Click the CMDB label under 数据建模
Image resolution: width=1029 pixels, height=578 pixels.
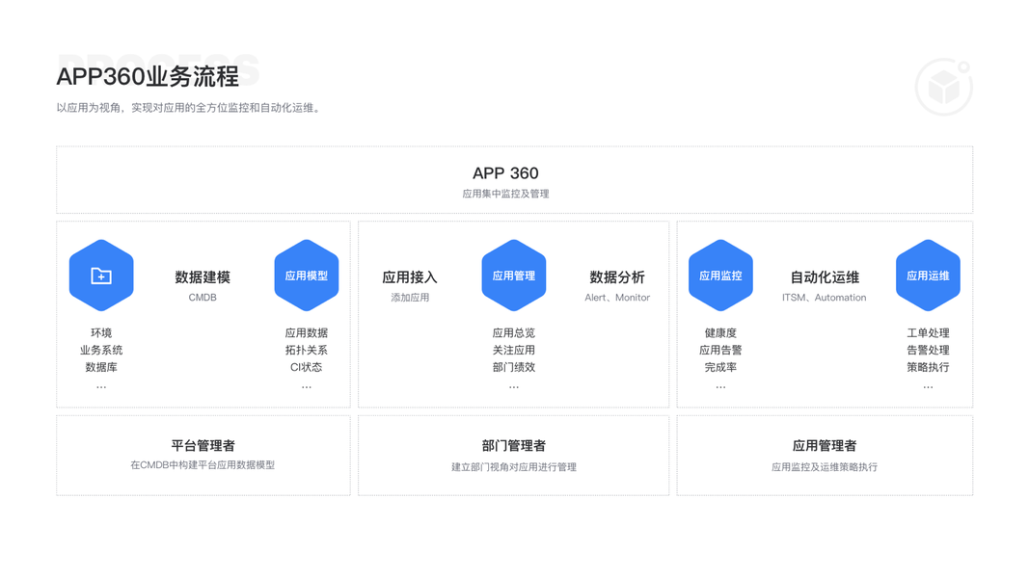[203, 298]
